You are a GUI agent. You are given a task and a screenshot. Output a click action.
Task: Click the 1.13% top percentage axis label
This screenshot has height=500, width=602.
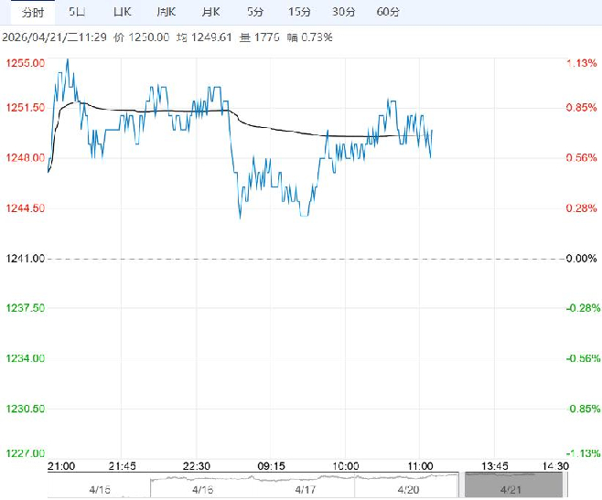tap(581, 62)
